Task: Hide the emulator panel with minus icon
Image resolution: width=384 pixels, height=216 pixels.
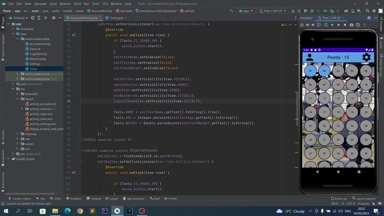Action: [376, 18]
